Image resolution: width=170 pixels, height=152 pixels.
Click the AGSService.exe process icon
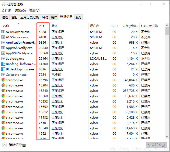click(x=3, y=37)
